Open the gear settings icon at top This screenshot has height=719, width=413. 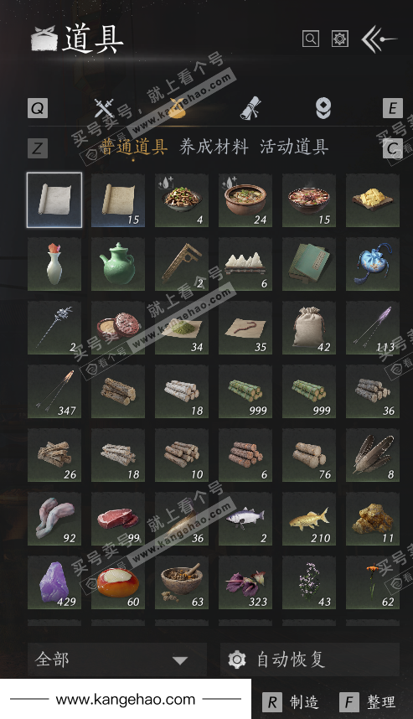339,39
